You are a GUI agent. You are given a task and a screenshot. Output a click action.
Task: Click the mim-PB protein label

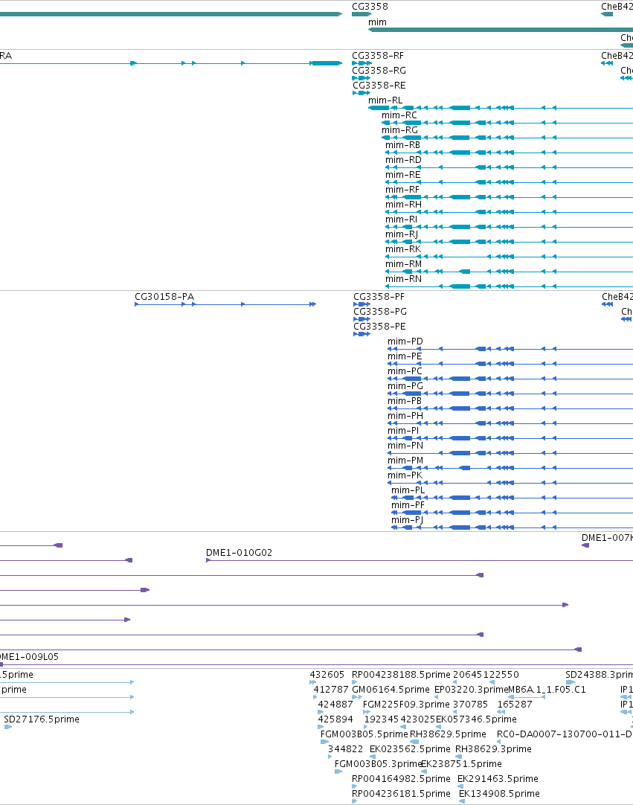click(405, 401)
